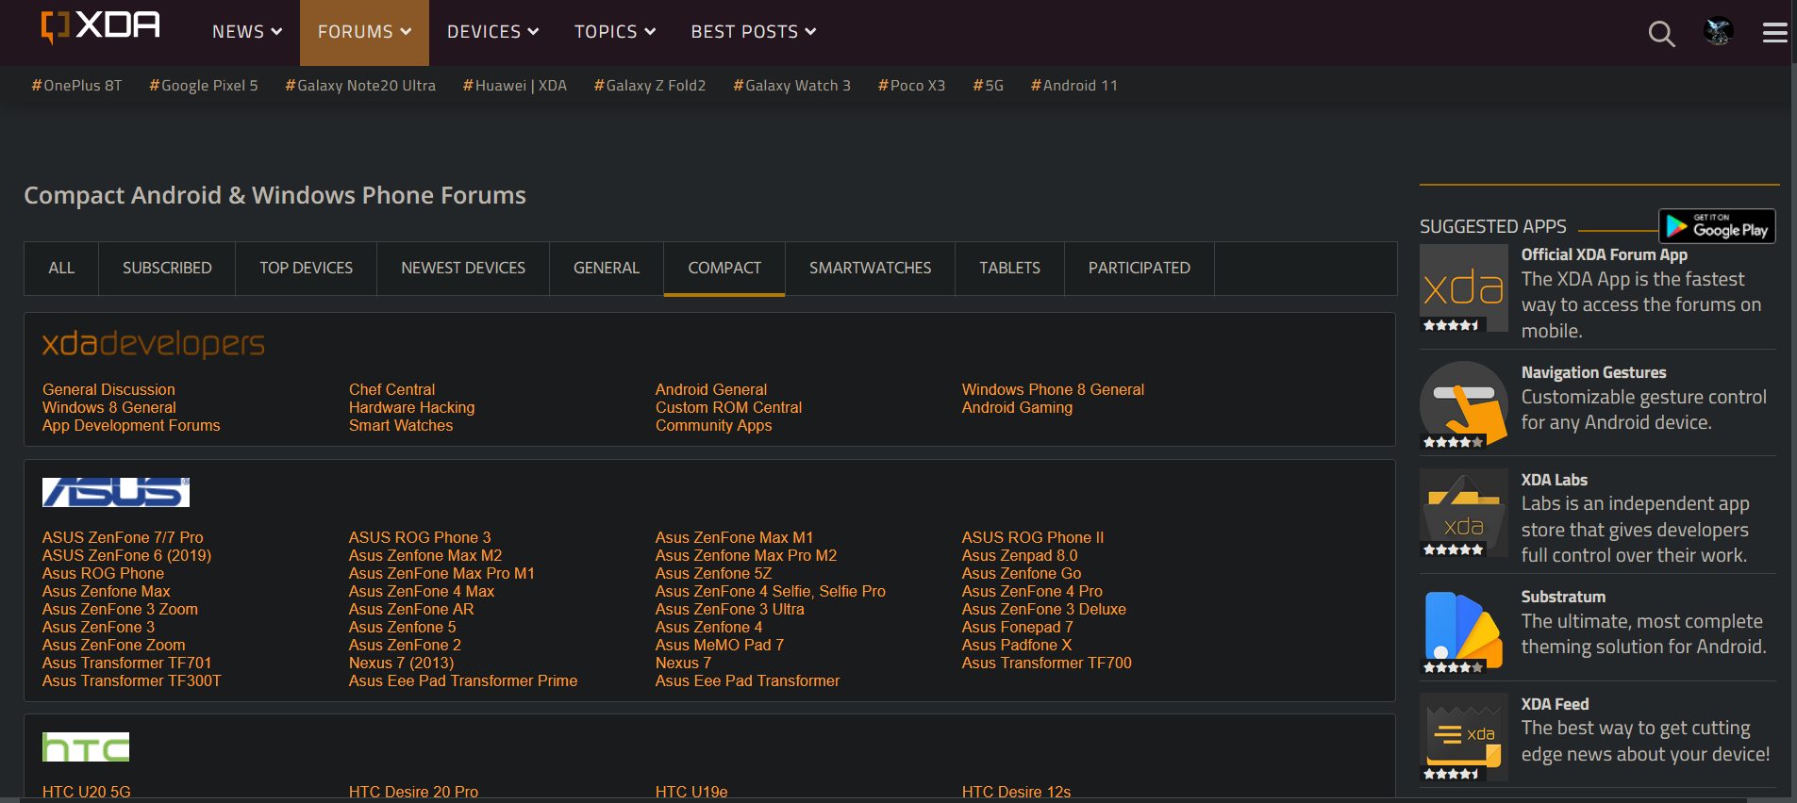Switch to the PARTICIPATED tab
The height and width of the screenshot is (803, 1797).
[x=1140, y=269]
